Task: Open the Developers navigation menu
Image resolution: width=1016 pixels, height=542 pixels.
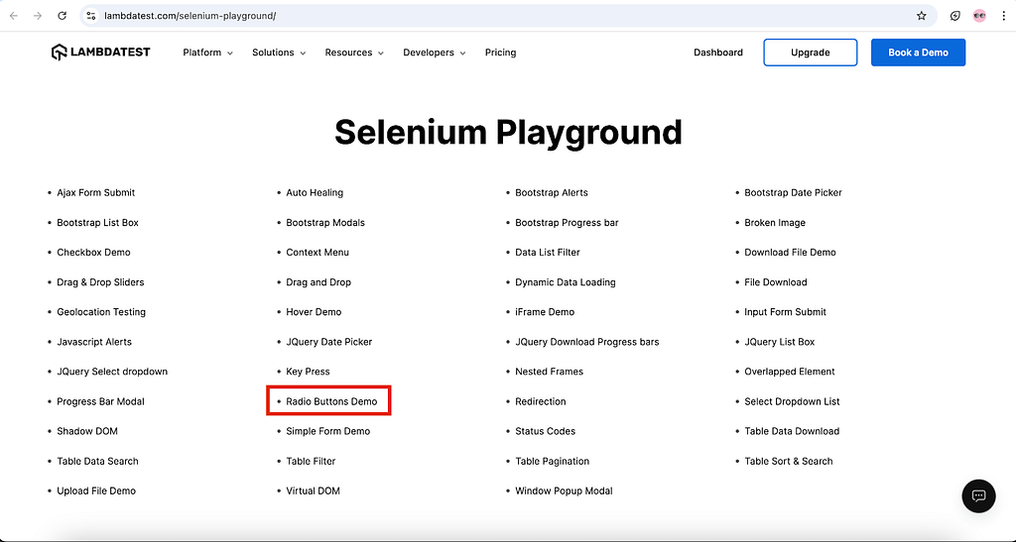Action: [435, 53]
